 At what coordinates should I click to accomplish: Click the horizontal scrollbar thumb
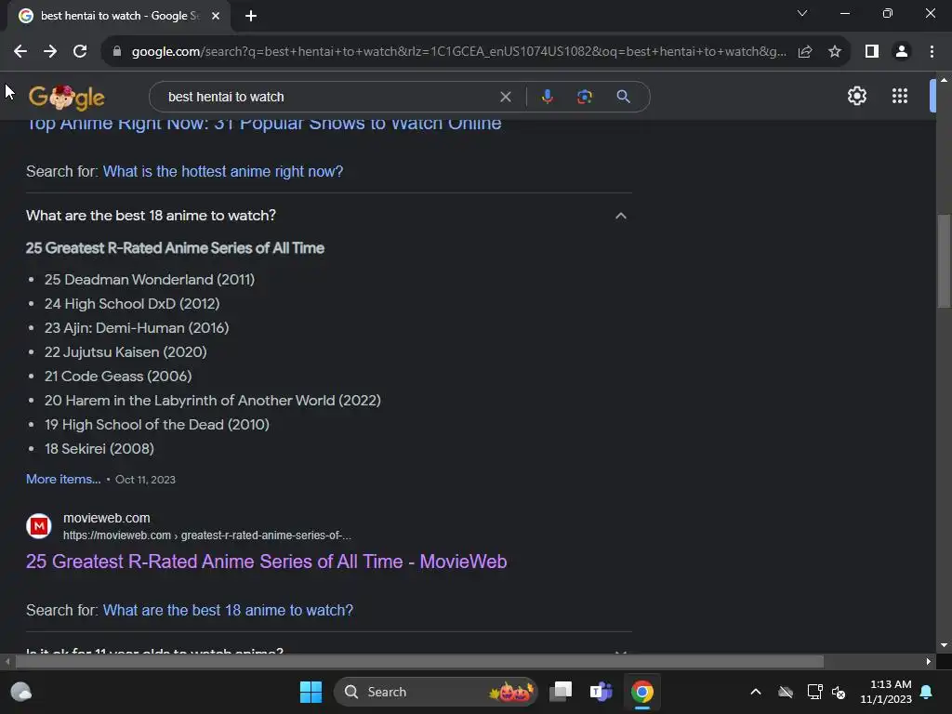click(x=419, y=661)
